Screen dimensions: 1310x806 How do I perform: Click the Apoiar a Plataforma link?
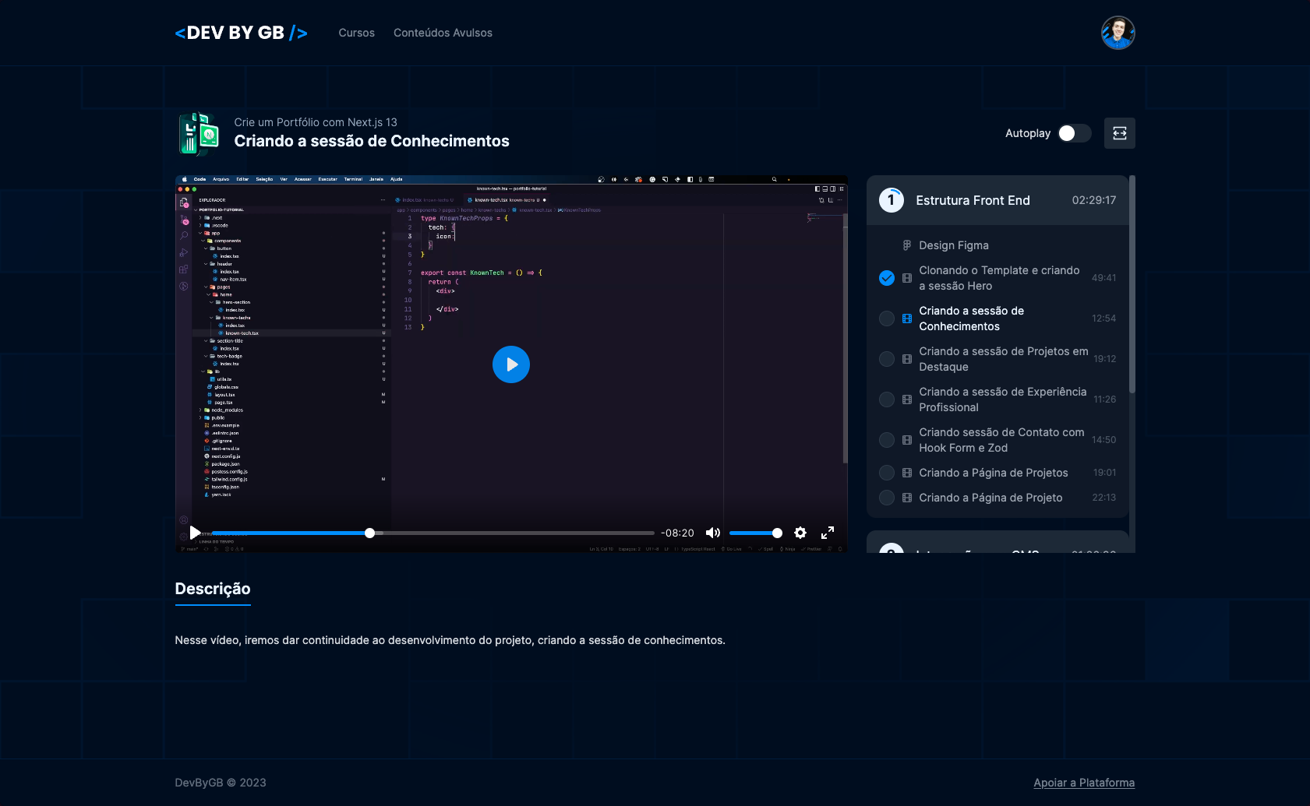coord(1084,783)
